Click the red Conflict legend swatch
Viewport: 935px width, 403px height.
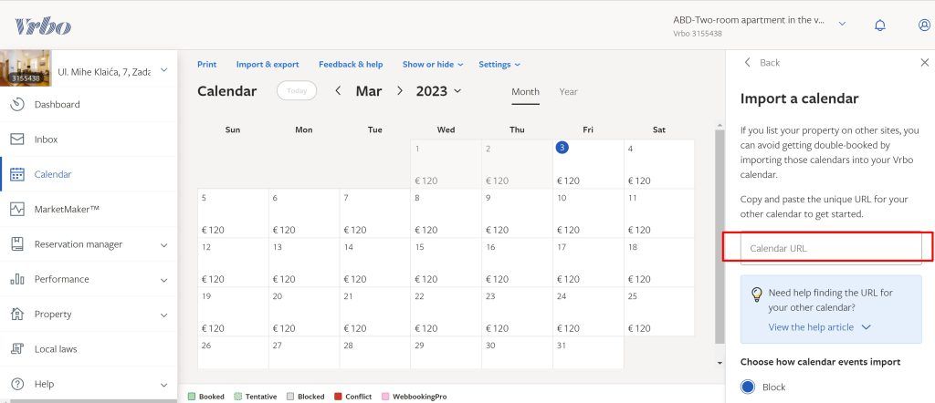(x=339, y=397)
